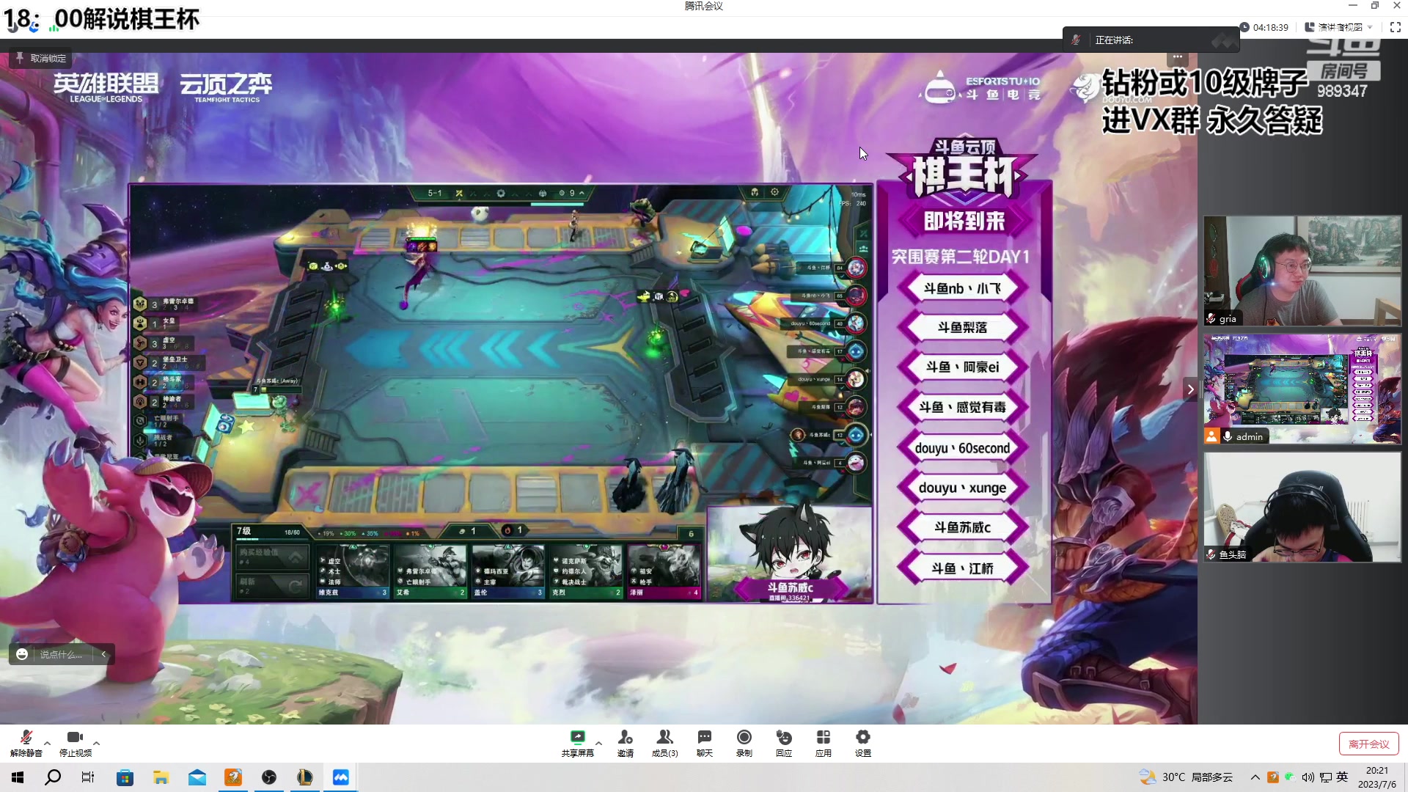This screenshot has height=792, width=1408.
Task: Open the 聊天 chat panel
Action: click(705, 743)
